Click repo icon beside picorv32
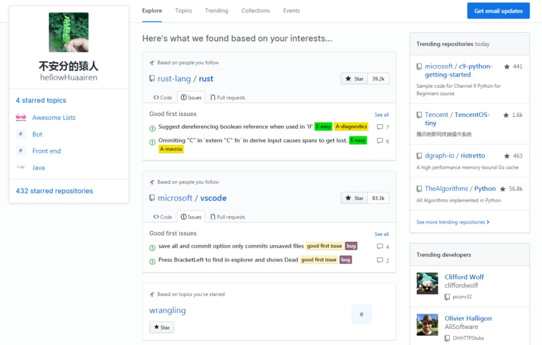Screen dimensions: 542x345 click(x=447, y=297)
